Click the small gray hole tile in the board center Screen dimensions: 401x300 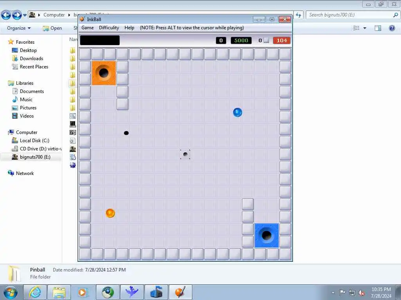pyautogui.click(x=185, y=154)
